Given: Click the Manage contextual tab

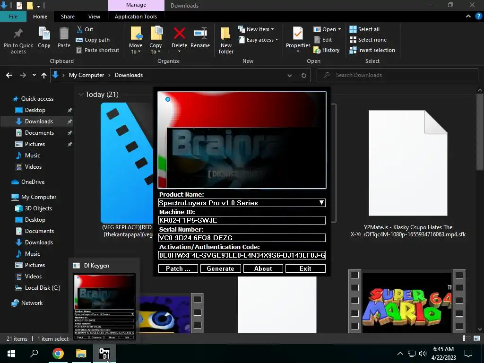Looking at the screenshot, I should (x=136, y=5).
